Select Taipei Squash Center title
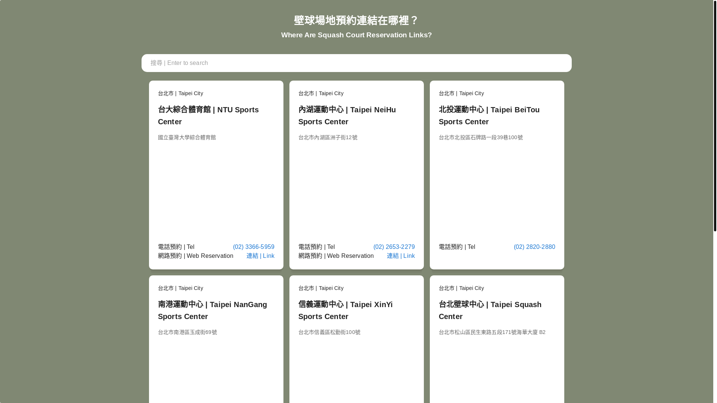Image resolution: width=717 pixels, height=403 pixels. click(x=490, y=310)
